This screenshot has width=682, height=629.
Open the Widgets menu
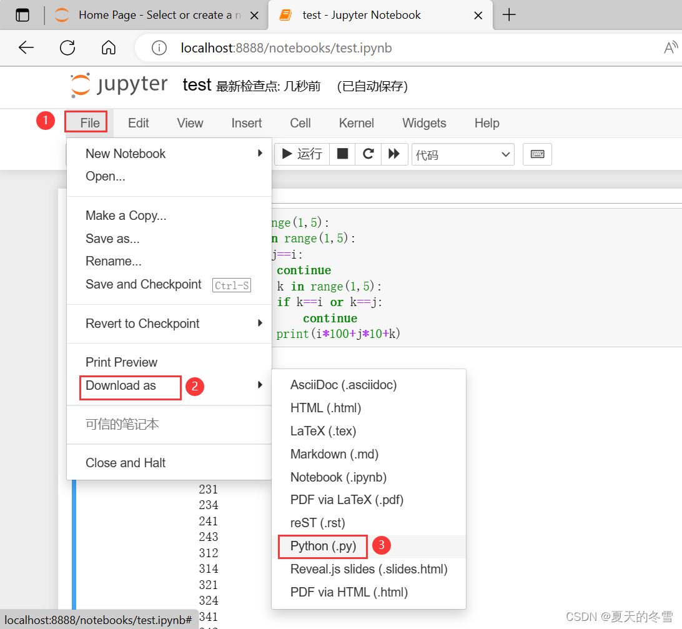point(424,123)
